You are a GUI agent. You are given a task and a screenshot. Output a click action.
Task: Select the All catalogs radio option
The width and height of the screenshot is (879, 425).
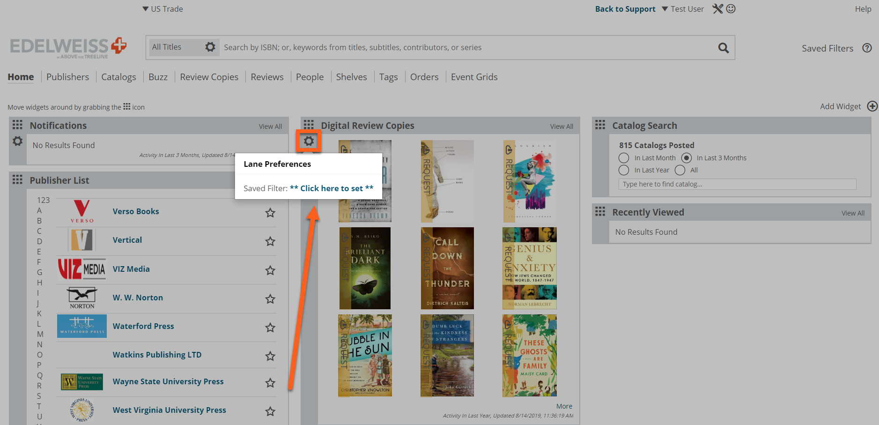680,170
